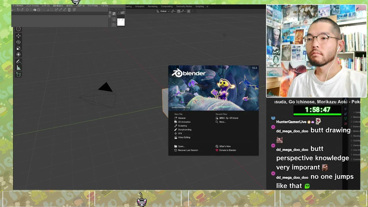Expand the Relations panel in properties

click(x=356, y=117)
